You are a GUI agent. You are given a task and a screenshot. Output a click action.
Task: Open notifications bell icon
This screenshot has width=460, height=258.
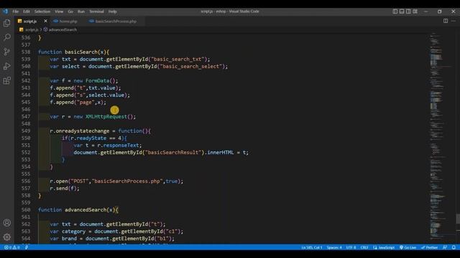coord(454,247)
